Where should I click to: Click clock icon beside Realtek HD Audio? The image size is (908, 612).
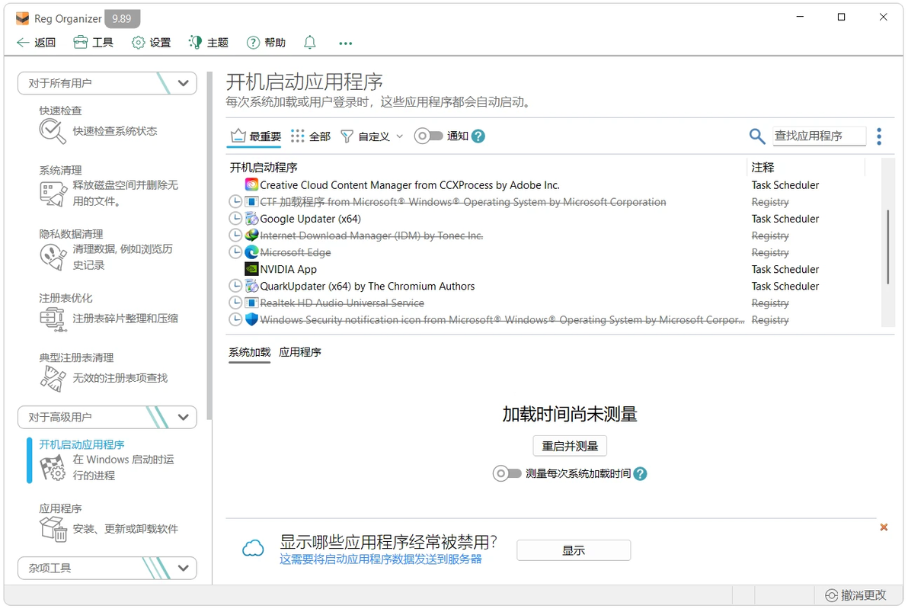click(x=235, y=303)
